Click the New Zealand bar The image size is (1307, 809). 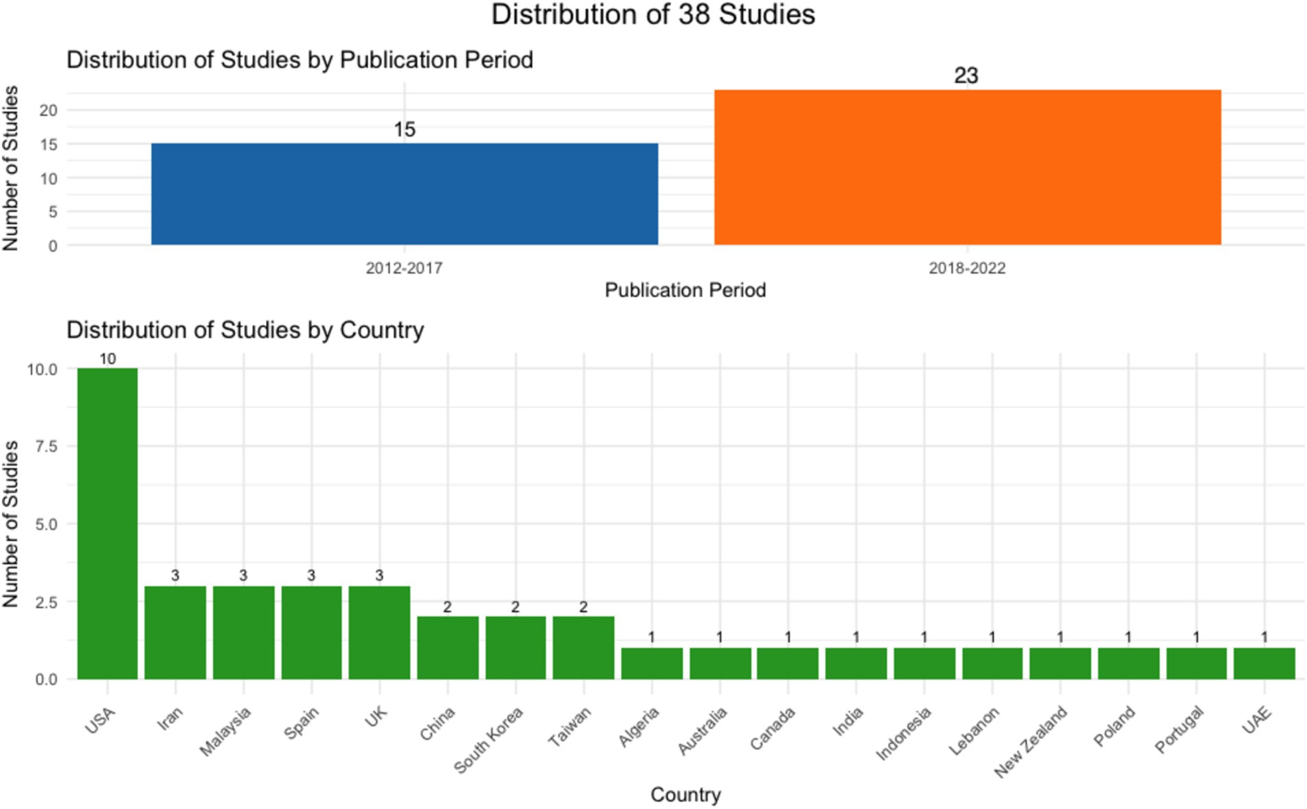point(1060,664)
